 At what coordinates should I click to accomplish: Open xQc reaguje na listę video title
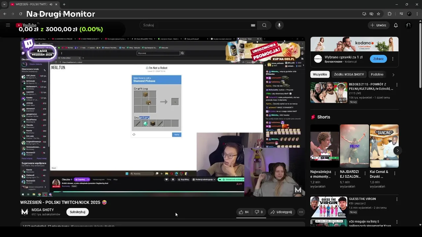coord(371,223)
